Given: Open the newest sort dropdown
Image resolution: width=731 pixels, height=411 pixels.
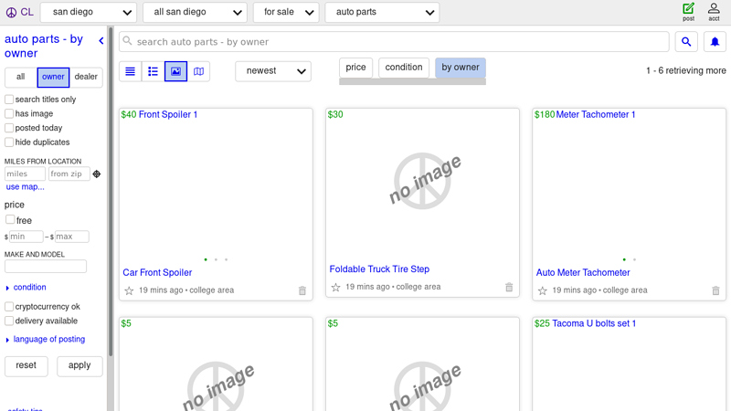Looking at the screenshot, I should coord(273,71).
